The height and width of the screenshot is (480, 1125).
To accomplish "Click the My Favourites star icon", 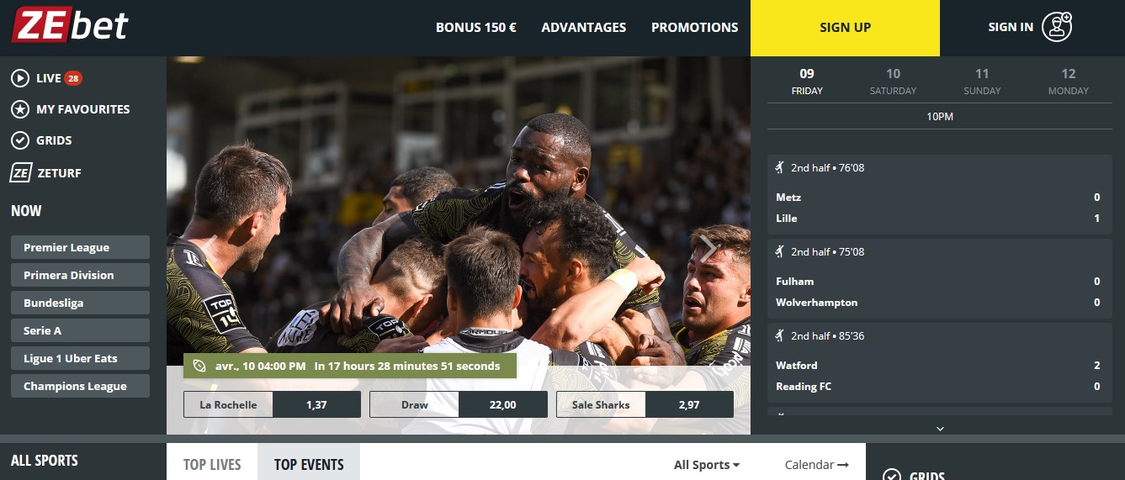I will [20, 109].
